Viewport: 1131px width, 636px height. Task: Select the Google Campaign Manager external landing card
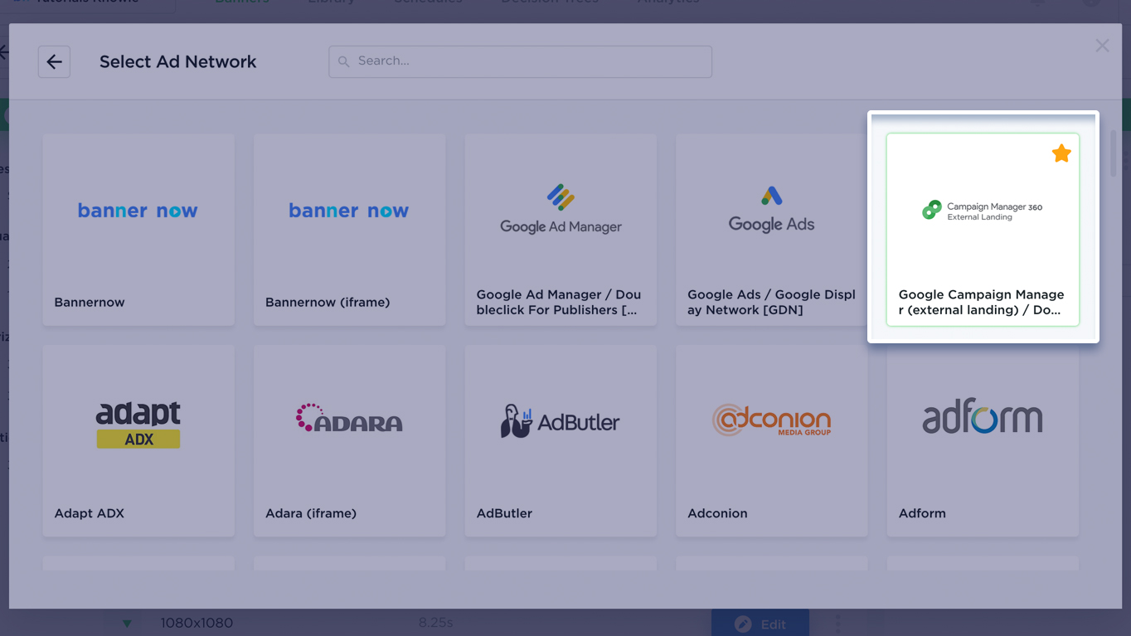coord(983,230)
